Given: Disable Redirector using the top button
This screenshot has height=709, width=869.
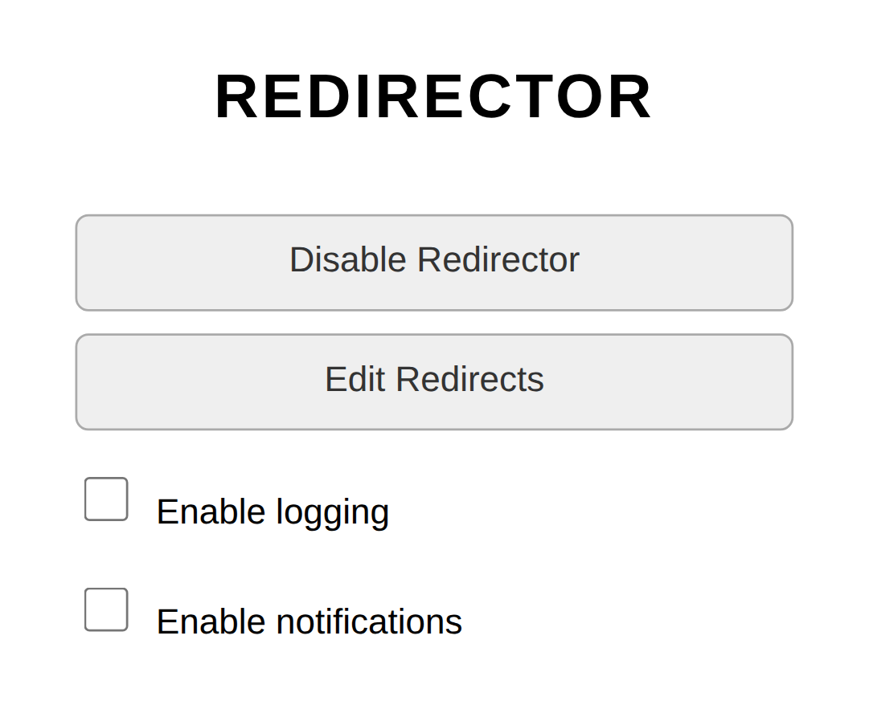Looking at the screenshot, I should (434, 262).
